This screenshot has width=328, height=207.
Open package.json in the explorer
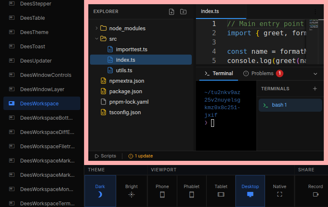[x=125, y=91]
